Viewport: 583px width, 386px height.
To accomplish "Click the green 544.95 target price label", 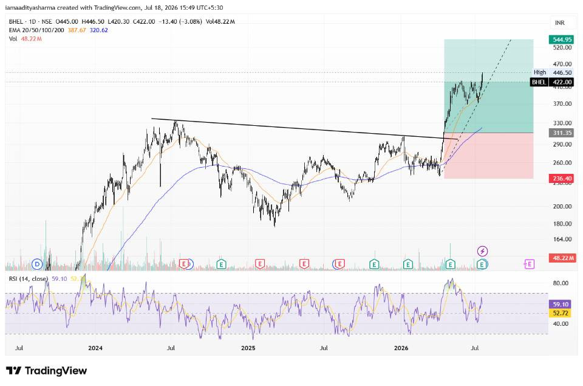I will pos(562,40).
